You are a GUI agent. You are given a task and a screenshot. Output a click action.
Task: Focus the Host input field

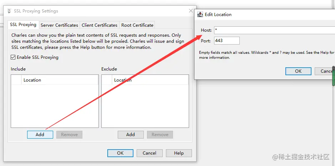(x=274, y=30)
